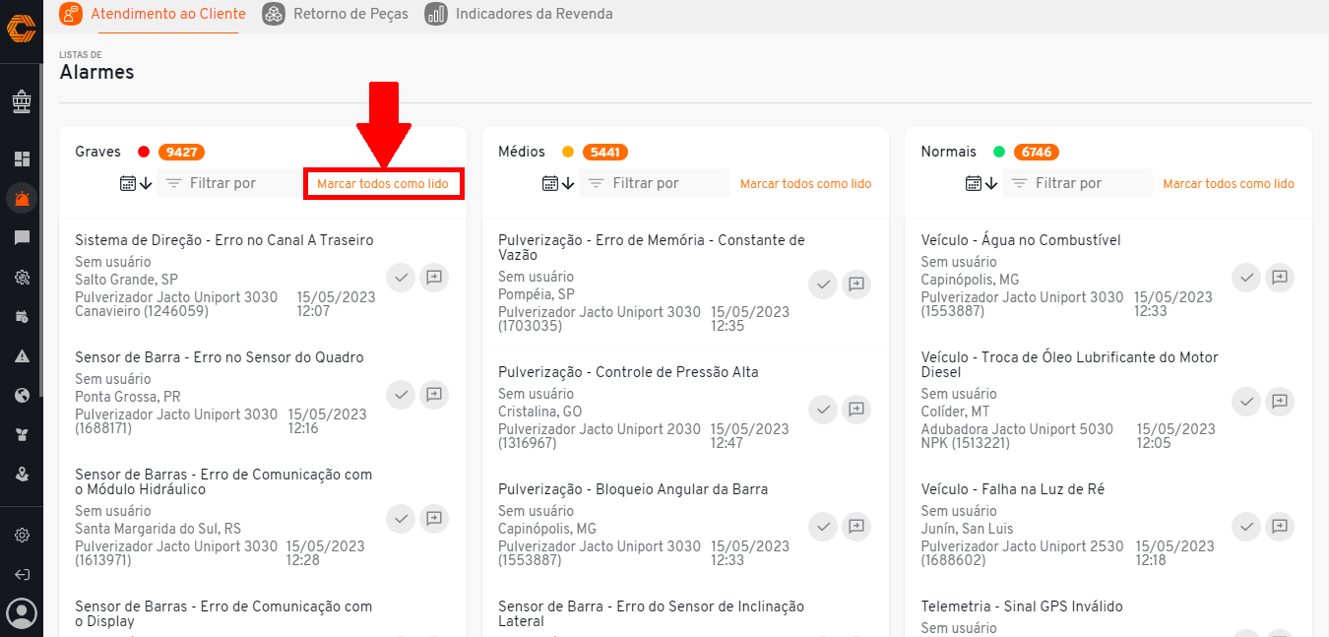Mark the Água no Combustível alarm as read
Image resolution: width=1329 pixels, height=637 pixels.
point(1246,278)
